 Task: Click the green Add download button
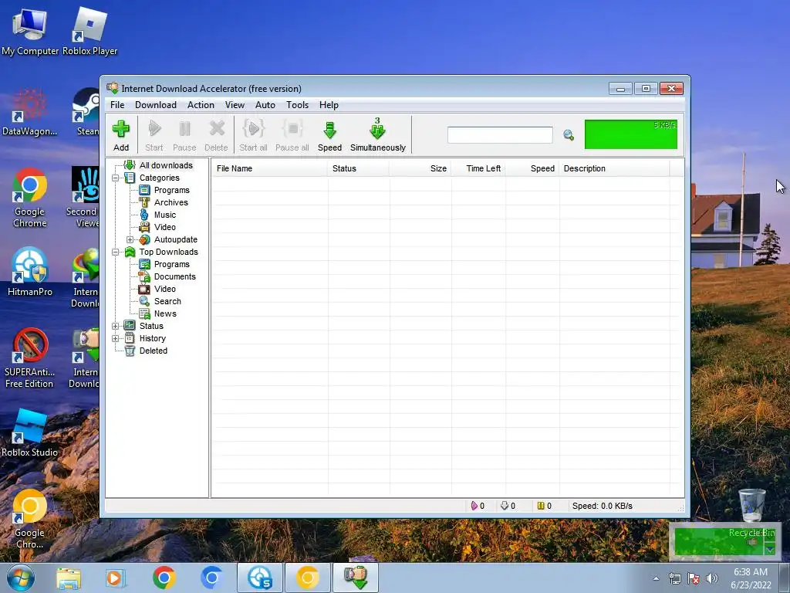coord(121,135)
